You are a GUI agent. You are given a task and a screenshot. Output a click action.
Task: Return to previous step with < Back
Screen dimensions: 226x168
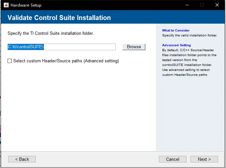22,159
